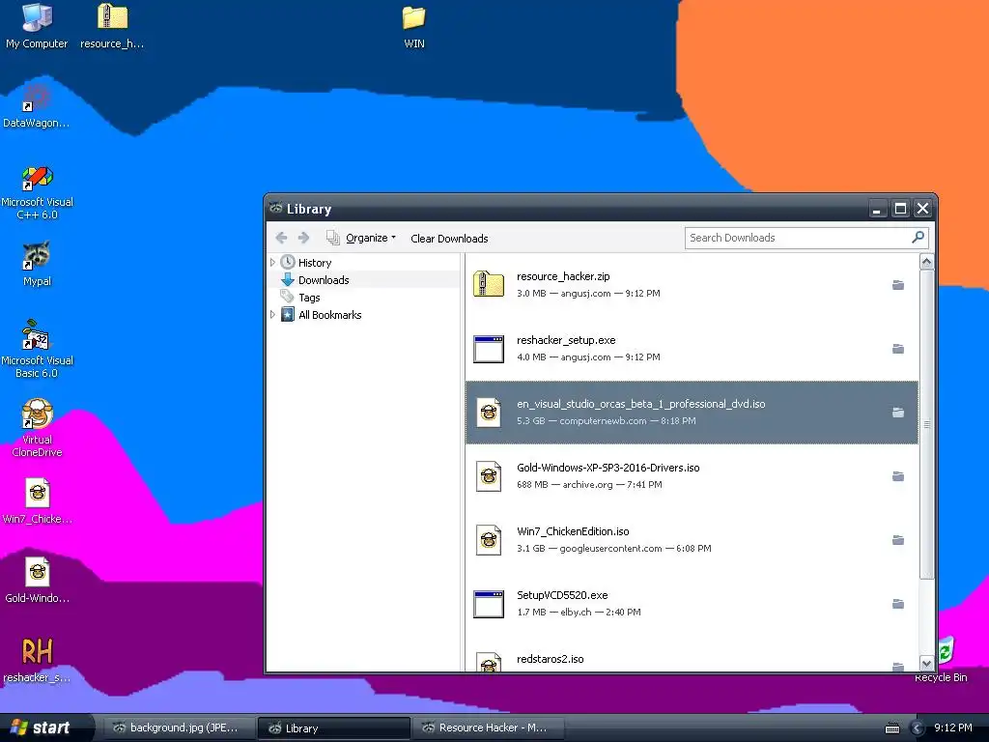Expand hidden tray icons chevron
This screenshot has height=742, width=989.
point(918,728)
